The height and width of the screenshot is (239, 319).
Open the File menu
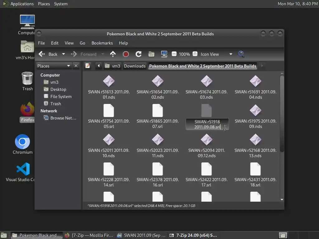pos(41,43)
